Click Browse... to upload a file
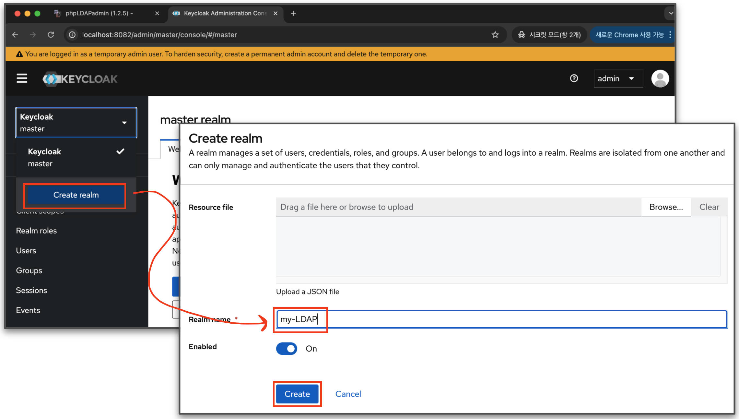This screenshot has height=419, width=739. (x=666, y=207)
